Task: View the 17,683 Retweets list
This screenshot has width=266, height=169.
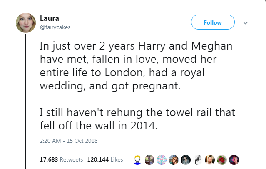Action: pyautogui.click(x=62, y=159)
